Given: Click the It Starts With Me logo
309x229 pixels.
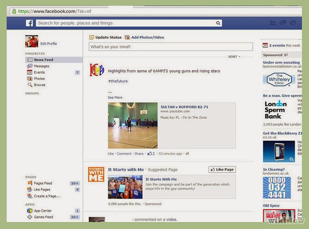Looking at the screenshot, I should [96, 174].
